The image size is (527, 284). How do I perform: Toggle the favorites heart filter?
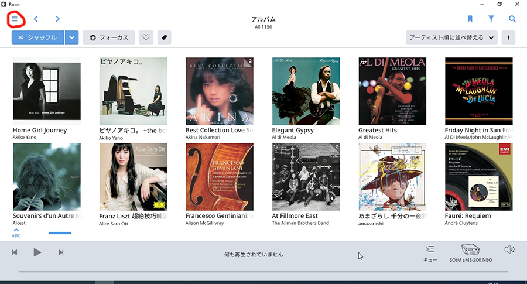[x=146, y=37]
